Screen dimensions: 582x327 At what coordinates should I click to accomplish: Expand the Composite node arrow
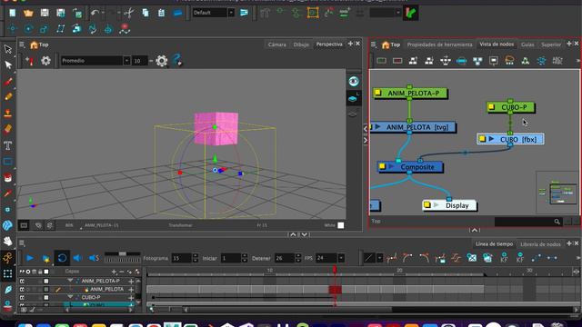pyautogui.click(x=391, y=166)
